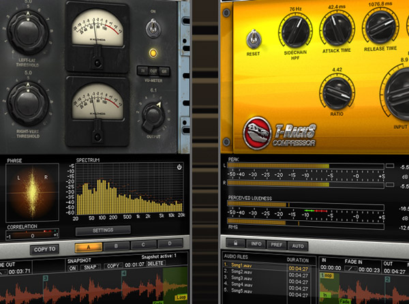The image size is (409, 304).
Task: Click the IN time 00:00:00
Action: click(x=331, y=268)
